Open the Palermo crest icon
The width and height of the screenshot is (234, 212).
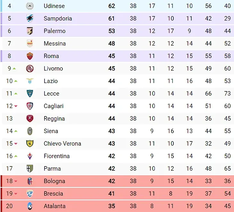30,31
